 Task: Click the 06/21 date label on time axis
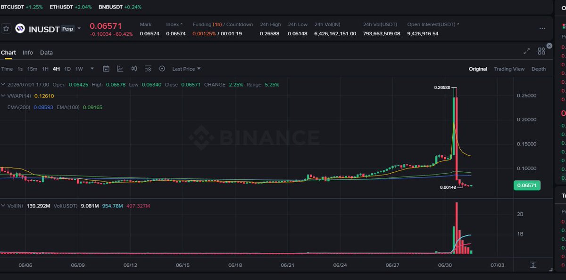coord(288,265)
